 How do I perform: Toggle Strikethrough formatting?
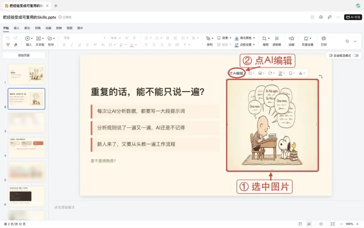[87, 45]
